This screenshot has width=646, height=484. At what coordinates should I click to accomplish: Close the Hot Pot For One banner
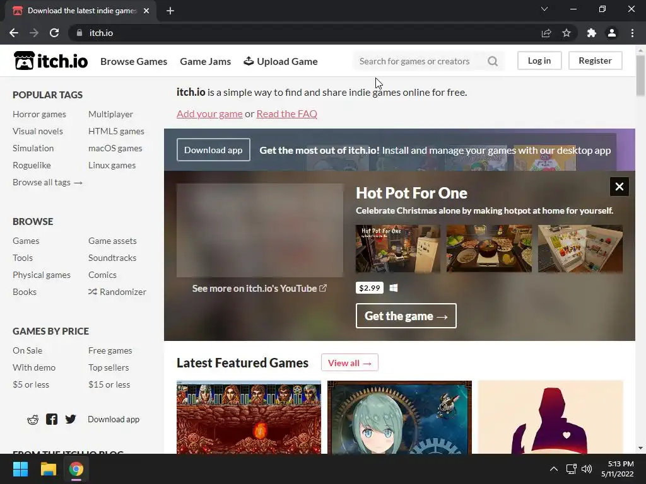point(620,187)
